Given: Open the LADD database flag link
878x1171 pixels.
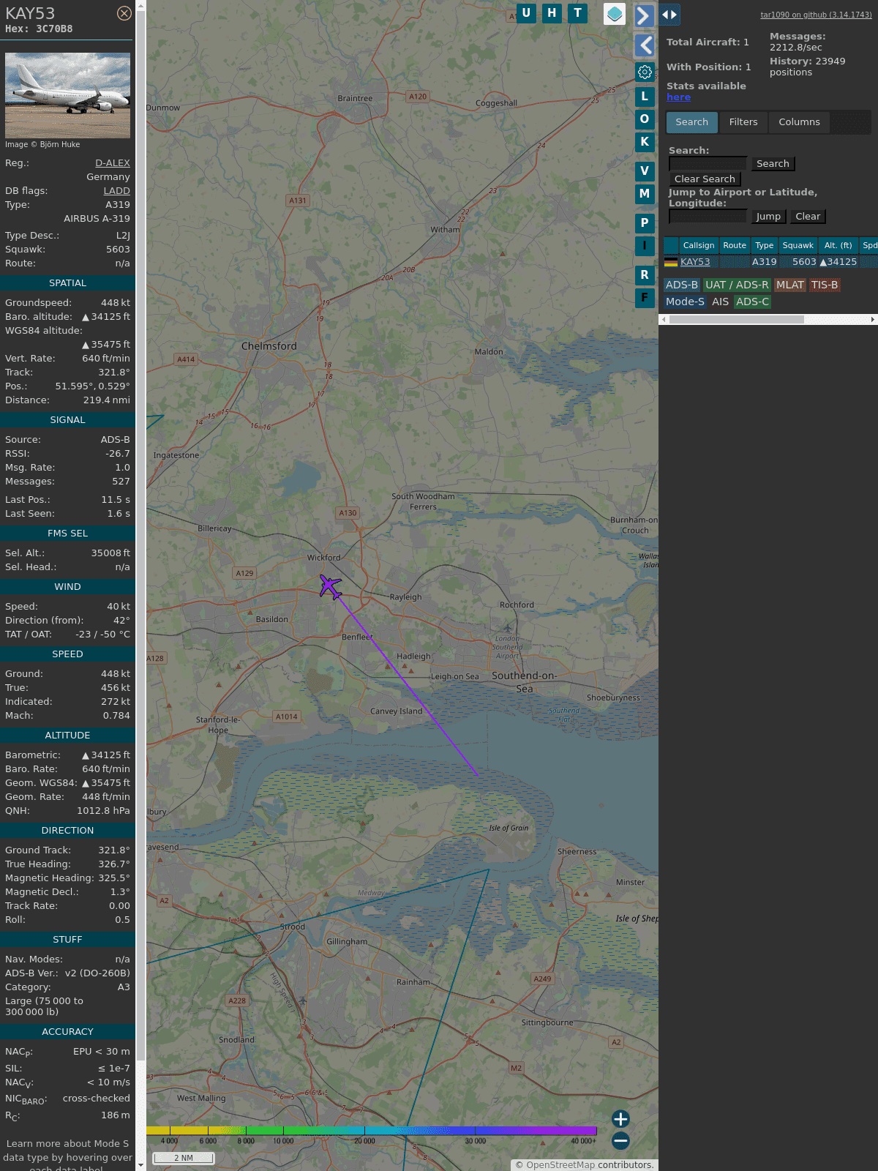Looking at the screenshot, I should pos(117,191).
